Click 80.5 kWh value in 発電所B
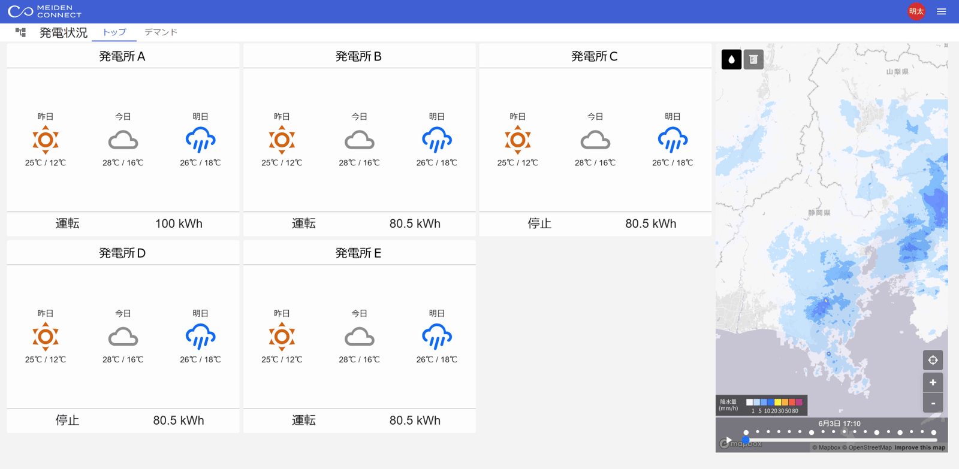The width and height of the screenshot is (959, 469). [x=415, y=223]
